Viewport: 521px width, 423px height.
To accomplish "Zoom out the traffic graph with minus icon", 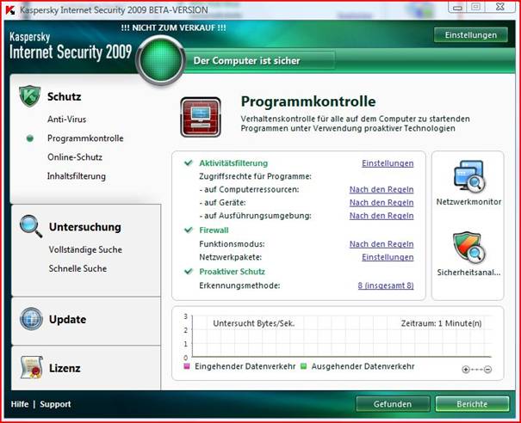I will (x=487, y=369).
